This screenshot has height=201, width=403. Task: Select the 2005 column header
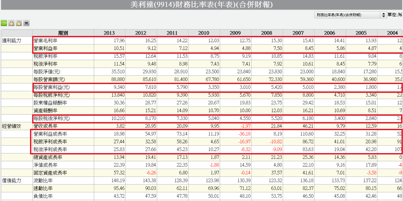point(361,33)
